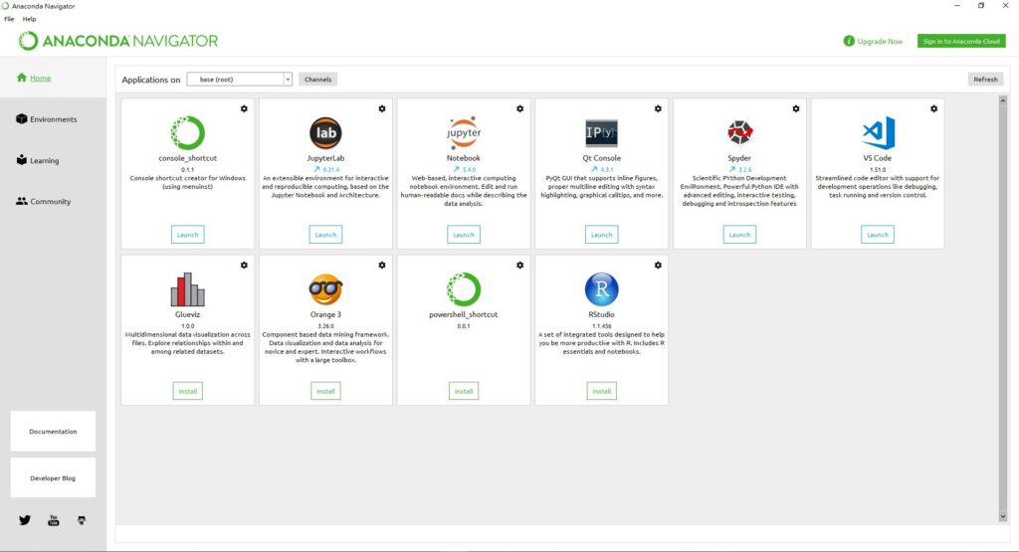
Task: Click the Glueviz bar chart icon
Action: (x=187, y=289)
